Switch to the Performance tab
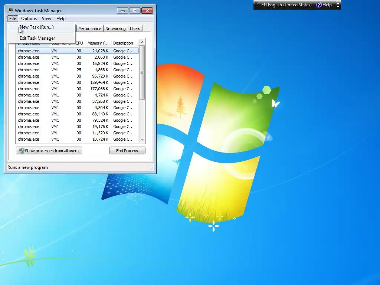The height and width of the screenshot is (285, 380). [x=89, y=29]
